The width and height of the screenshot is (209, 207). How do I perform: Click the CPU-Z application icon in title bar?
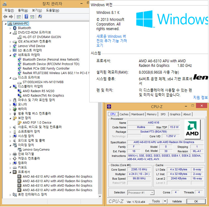coord(109,106)
